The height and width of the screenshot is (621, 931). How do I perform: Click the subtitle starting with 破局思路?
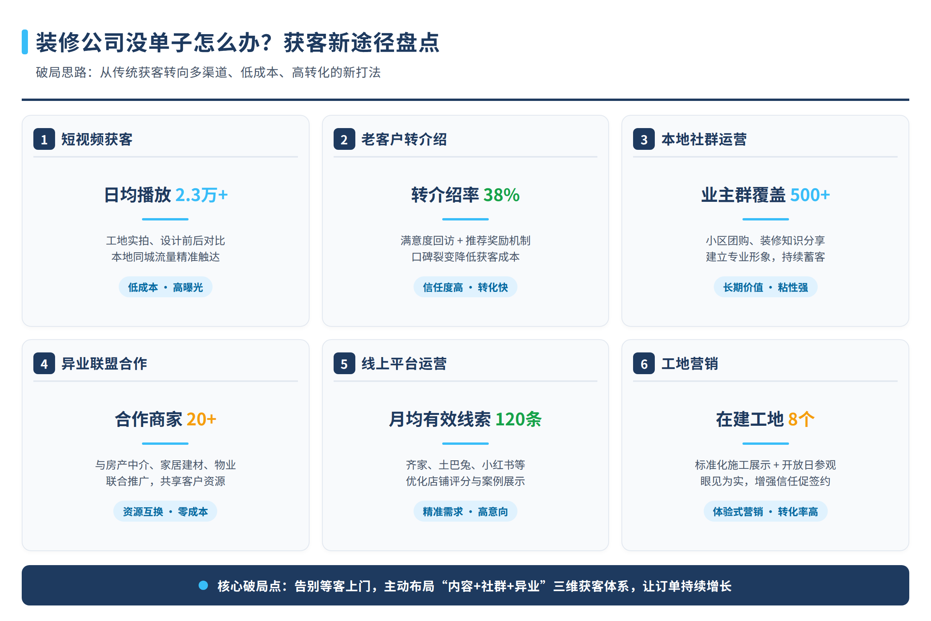pos(208,72)
